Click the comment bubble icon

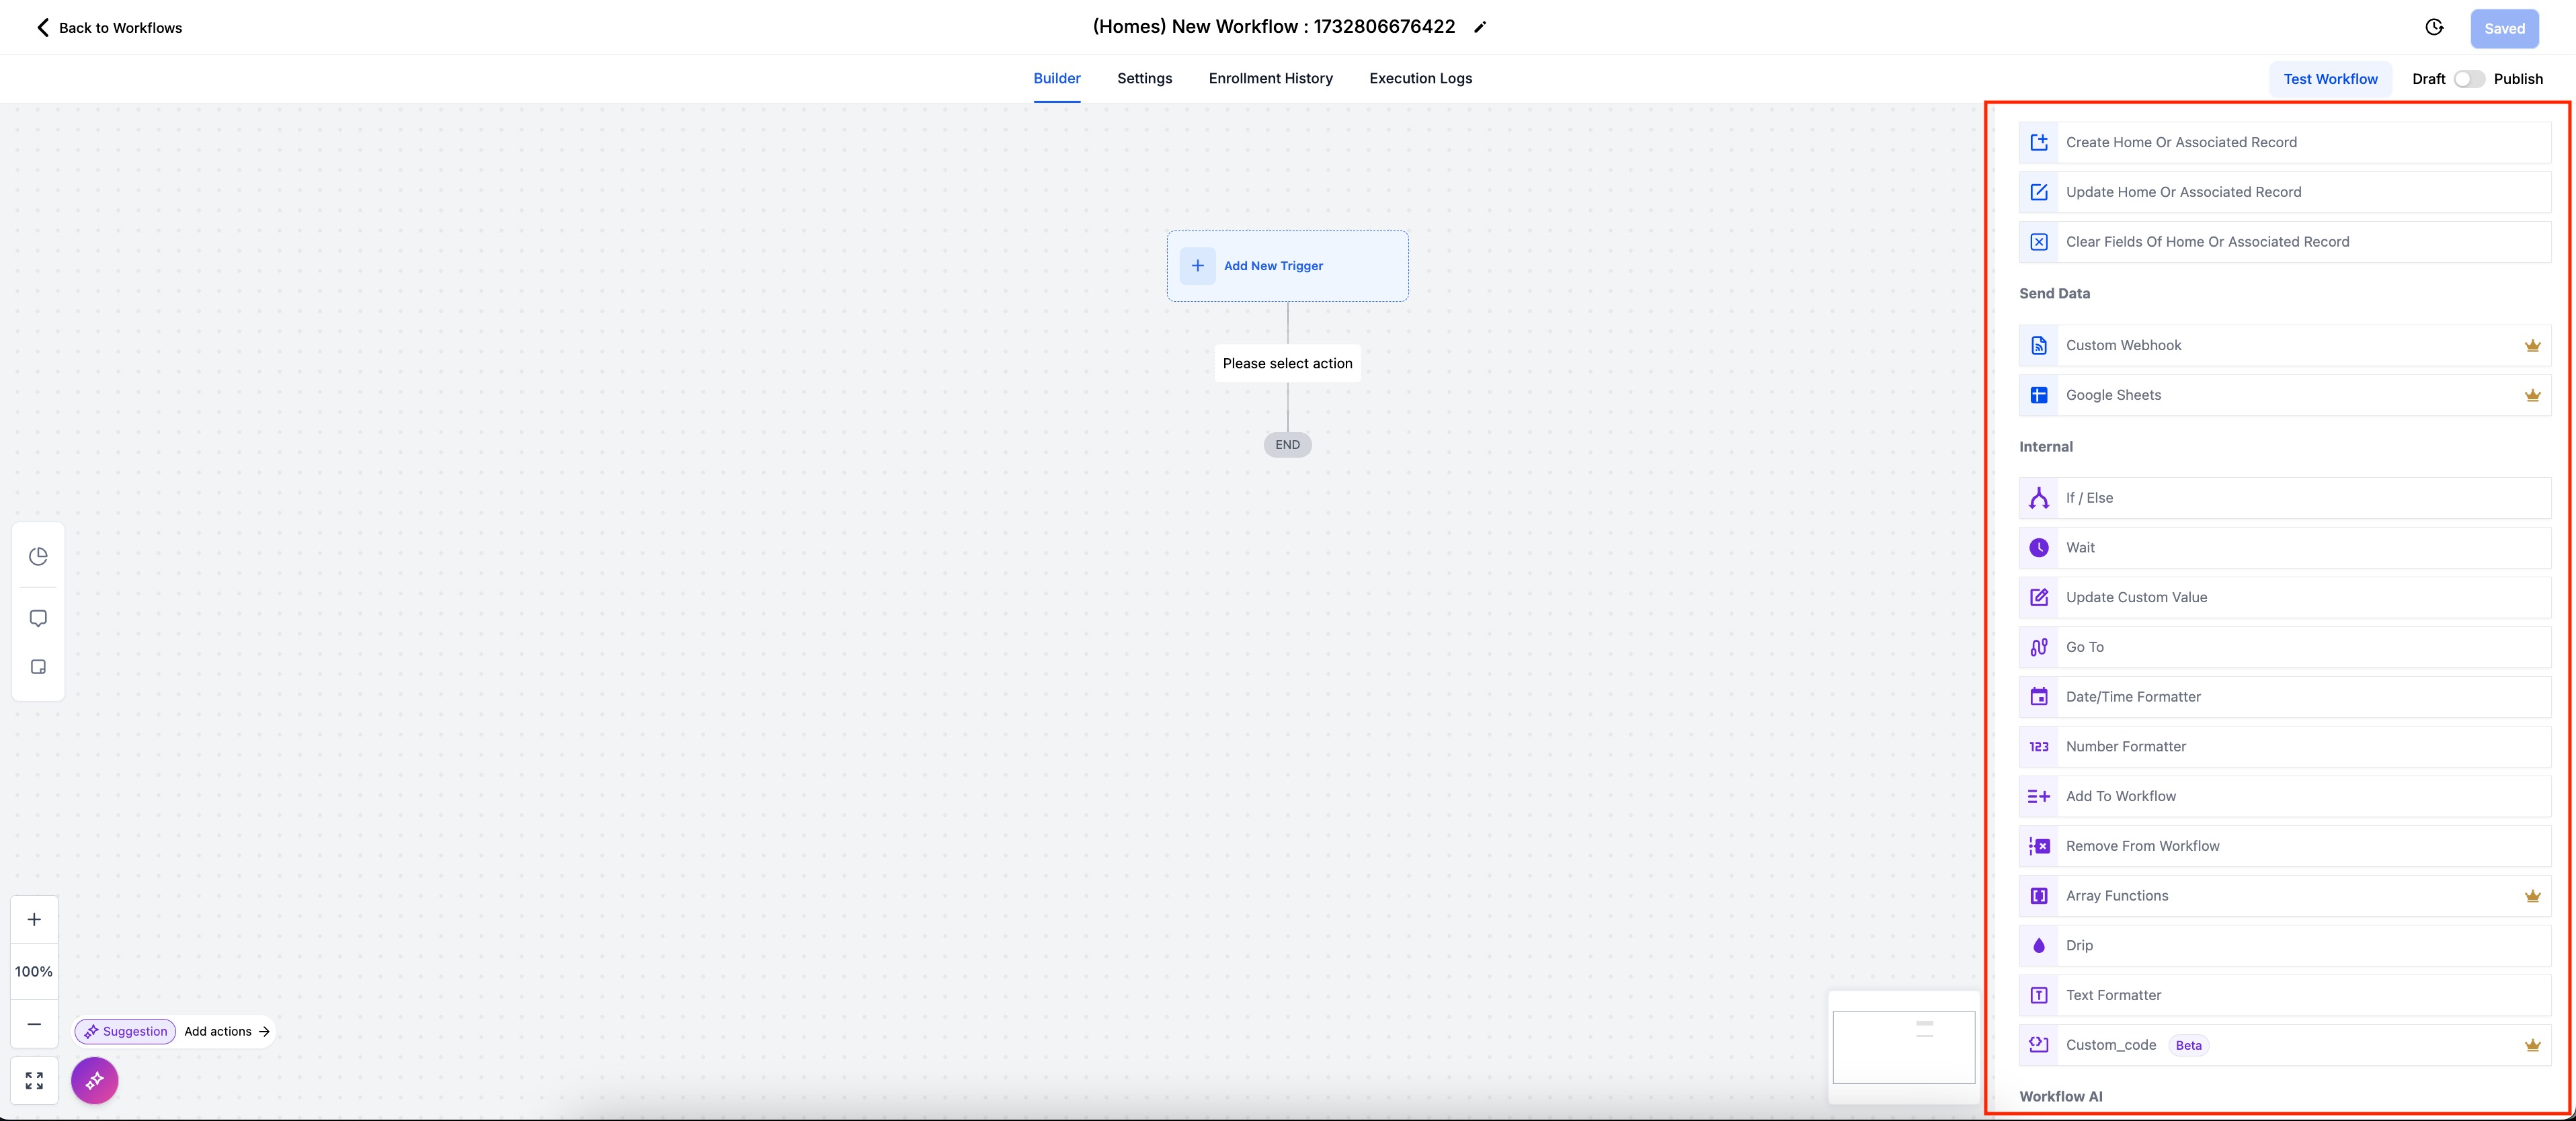(x=38, y=618)
